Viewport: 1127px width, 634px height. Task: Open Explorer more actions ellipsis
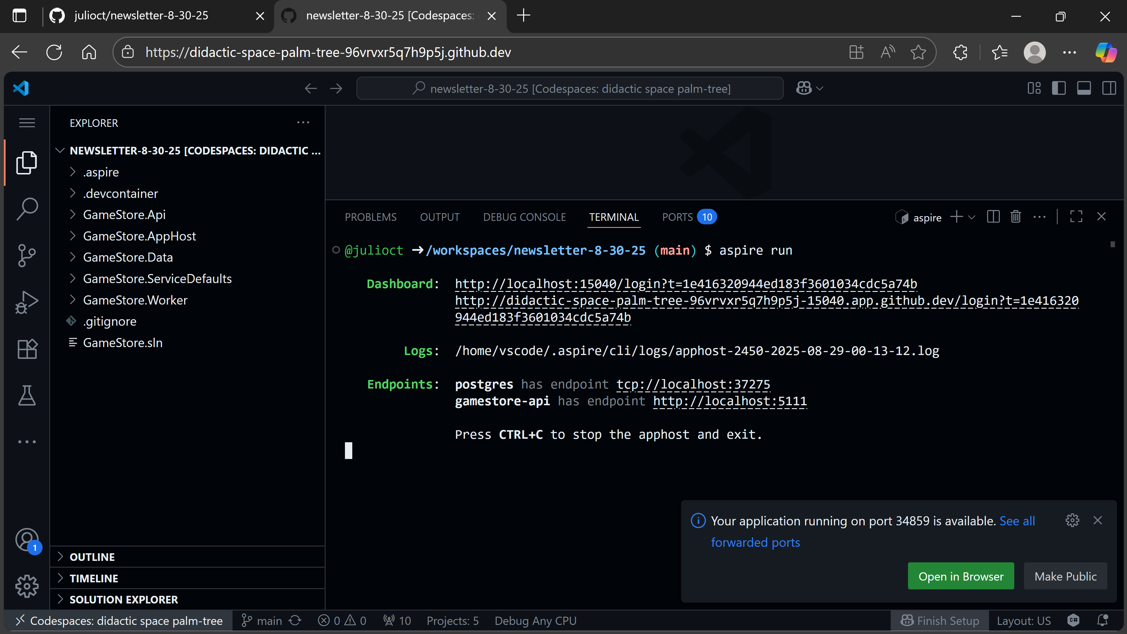point(303,122)
